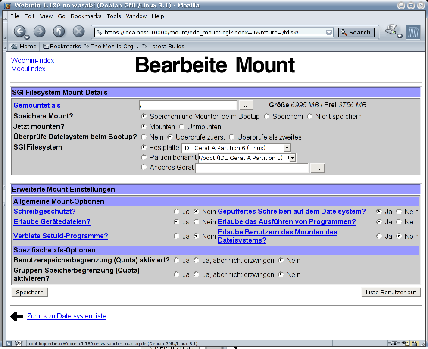Open the Go menu
Image resolution: width=428 pixels, height=349 pixels.
(61, 16)
